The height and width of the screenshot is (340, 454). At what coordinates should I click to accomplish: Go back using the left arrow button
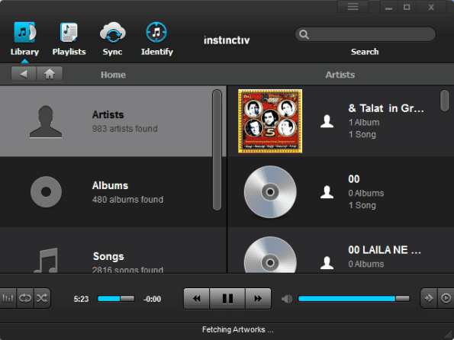coord(24,74)
